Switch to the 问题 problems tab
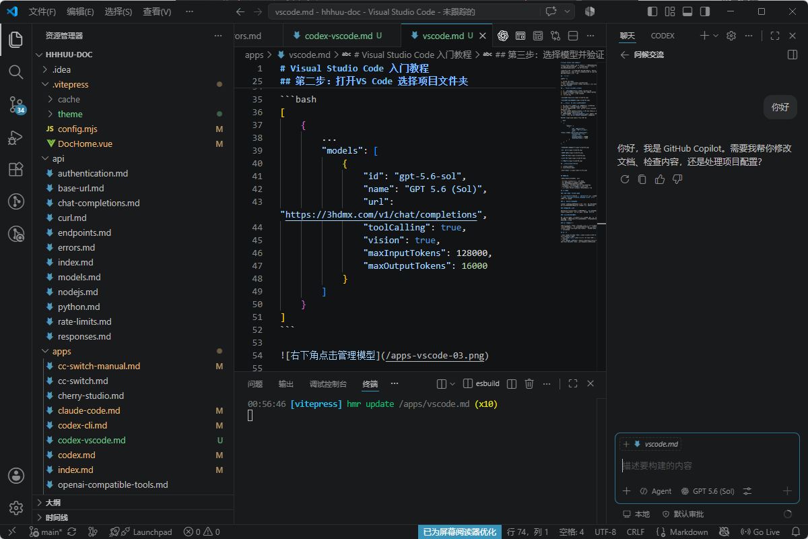Viewport: 808px width, 539px height. [x=255, y=383]
